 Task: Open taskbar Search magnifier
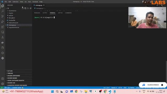coord(57,91)
